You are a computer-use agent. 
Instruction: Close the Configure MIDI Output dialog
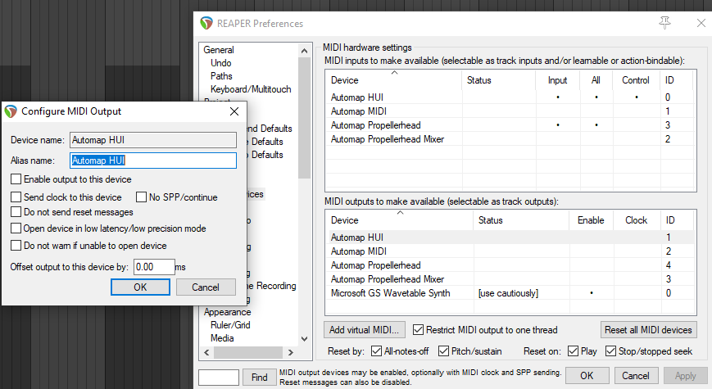click(234, 111)
